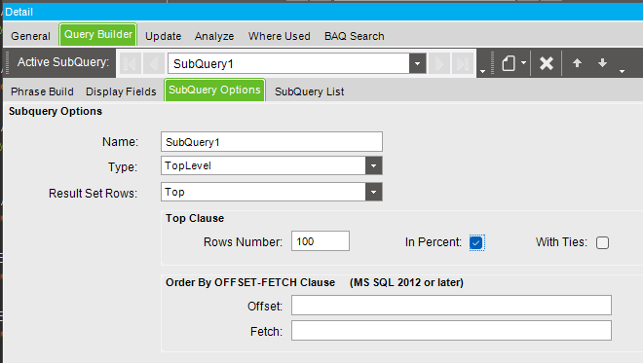This screenshot has width=643, height=363.
Task: Enable the With Ties checkbox
Action: click(602, 242)
